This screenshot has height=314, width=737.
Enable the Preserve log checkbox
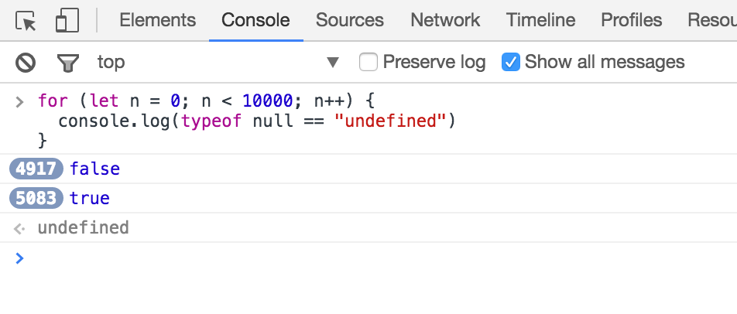369,62
